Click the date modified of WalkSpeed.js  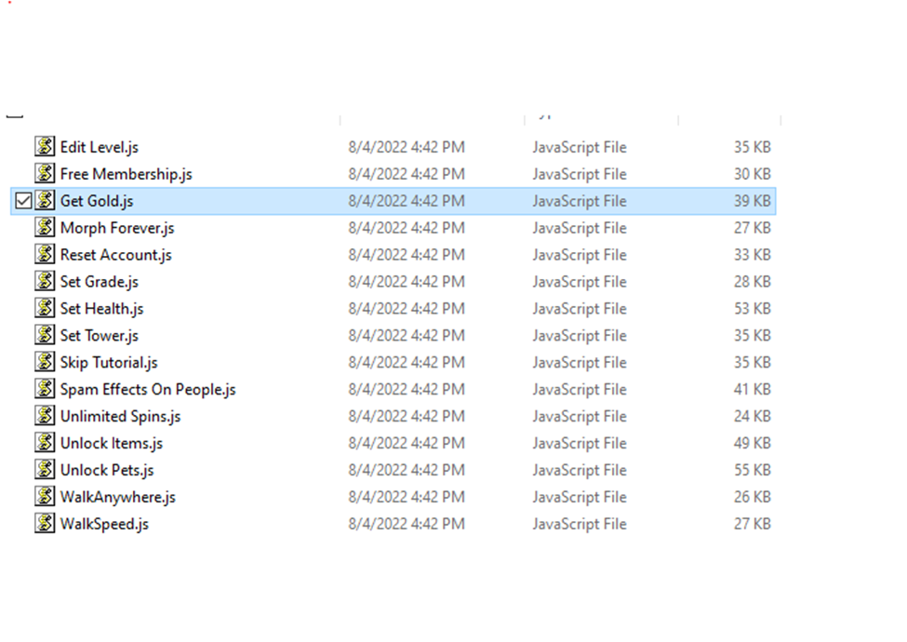click(x=407, y=525)
